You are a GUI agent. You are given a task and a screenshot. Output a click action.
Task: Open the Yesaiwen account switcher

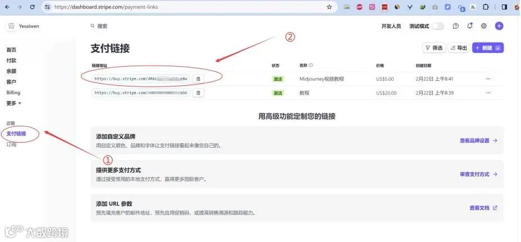pyautogui.click(x=23, y=26)
